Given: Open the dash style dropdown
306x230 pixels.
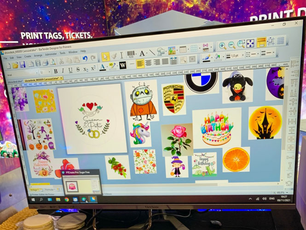Looking at the screenshot, I should (x=258, y=53).
